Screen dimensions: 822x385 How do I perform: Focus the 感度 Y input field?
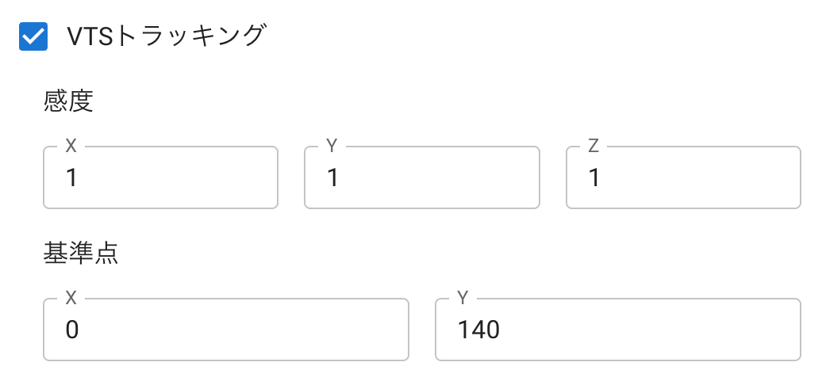tap(422, 177)
